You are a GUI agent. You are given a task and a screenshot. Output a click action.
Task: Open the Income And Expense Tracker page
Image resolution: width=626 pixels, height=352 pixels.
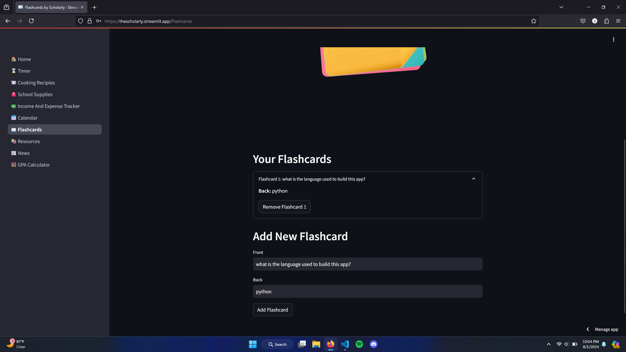[x=49, y=106]
